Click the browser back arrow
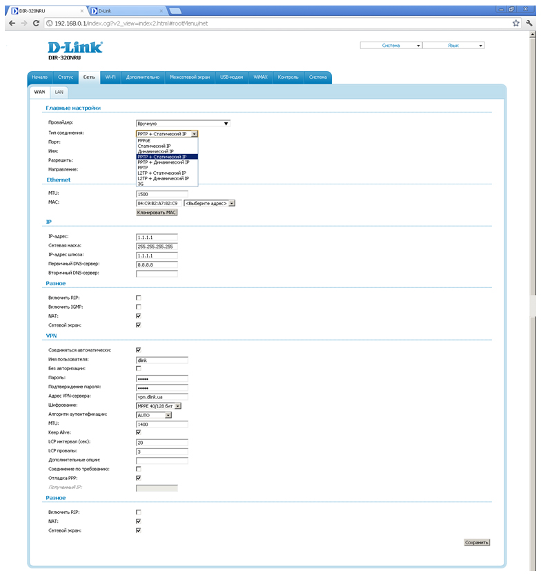Image resolution: width=541 pixels, height=576 pixels. coord(9,23)
